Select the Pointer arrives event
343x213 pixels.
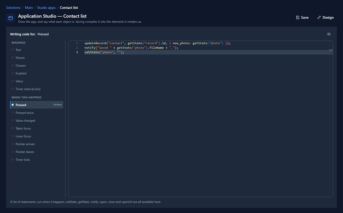(37, 144)
